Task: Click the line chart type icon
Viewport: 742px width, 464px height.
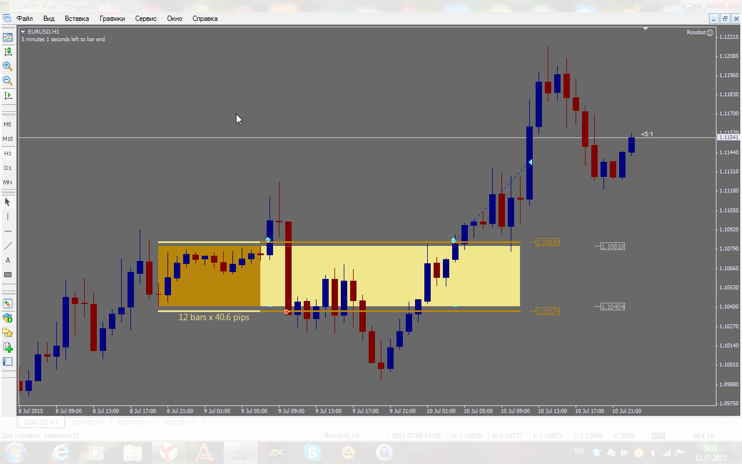Action: pos(8,37)
